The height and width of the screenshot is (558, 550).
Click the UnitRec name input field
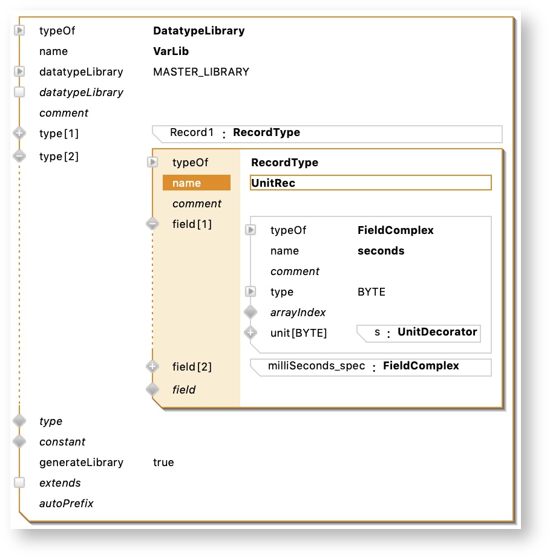[370, 183]
